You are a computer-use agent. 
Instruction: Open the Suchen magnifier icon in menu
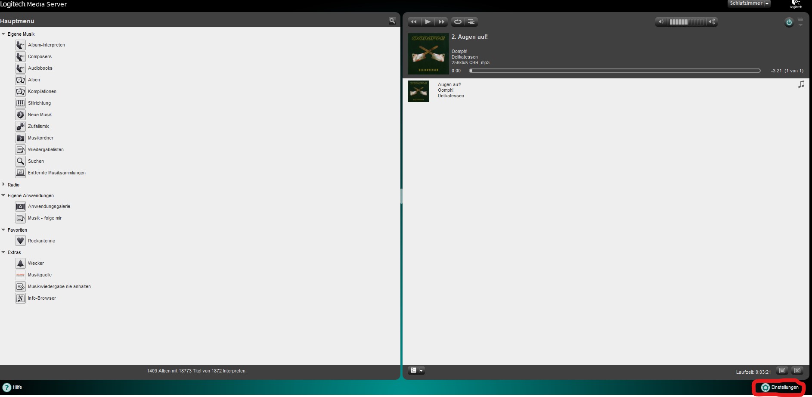20,161
